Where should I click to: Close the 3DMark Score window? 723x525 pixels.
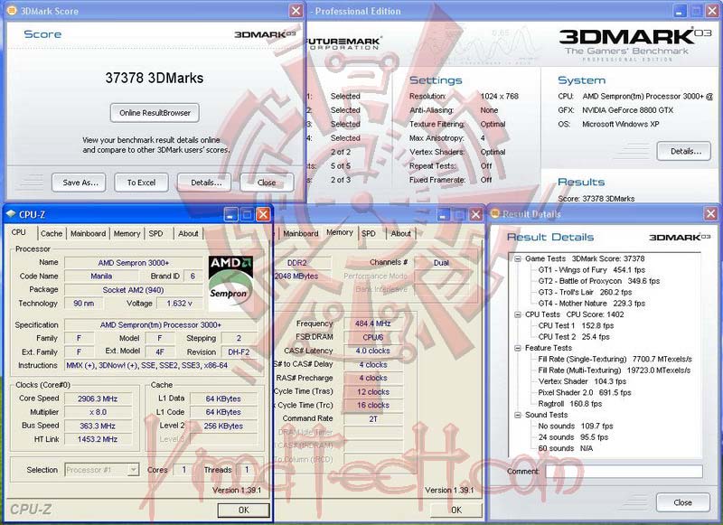(296, 11)
